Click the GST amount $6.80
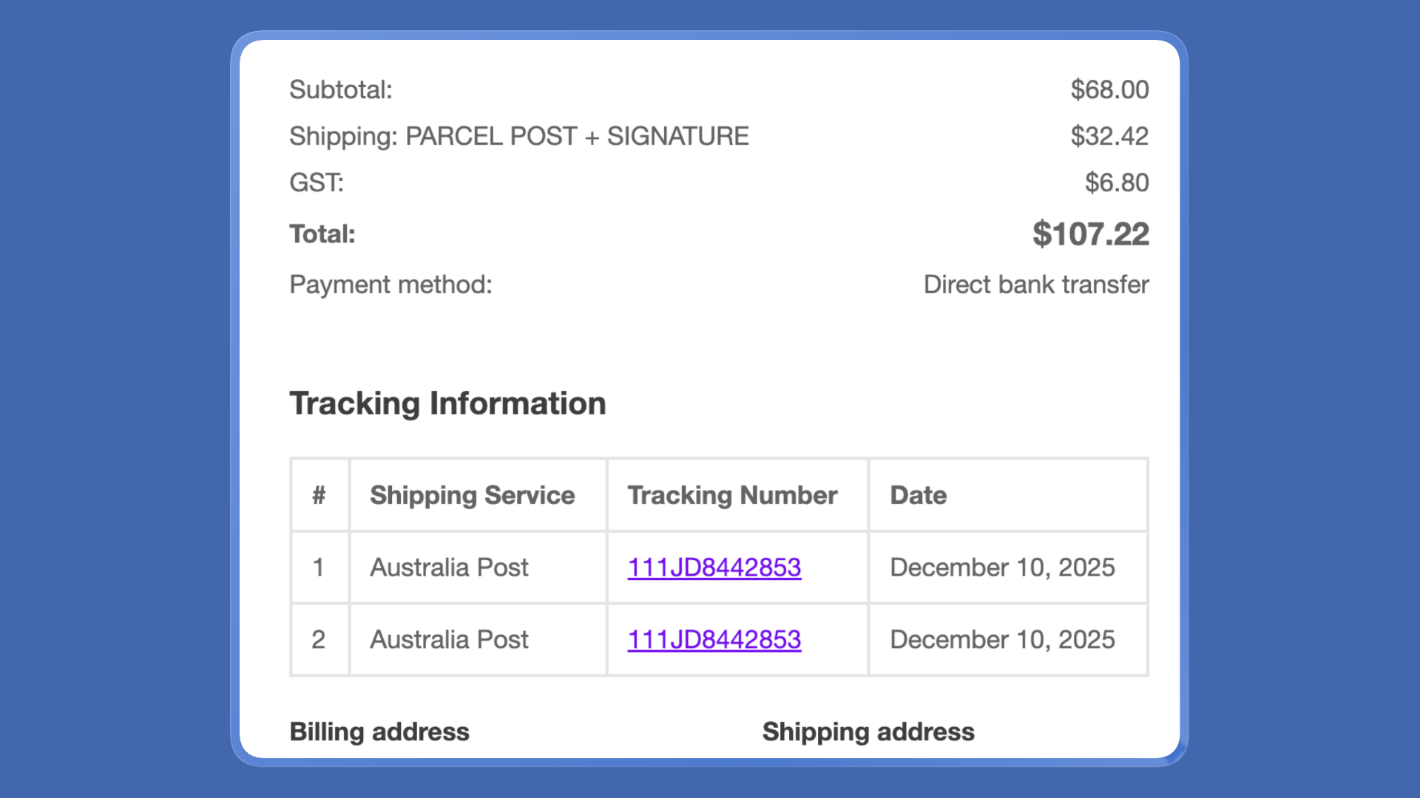The image size is (1420, 798). (1117, 183)
